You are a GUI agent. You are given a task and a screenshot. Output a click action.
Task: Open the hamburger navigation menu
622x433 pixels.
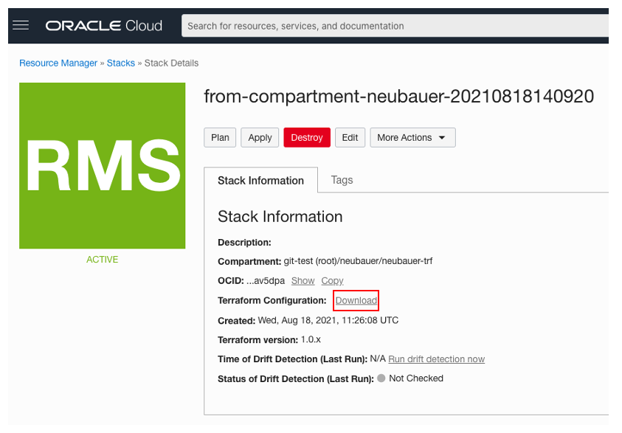tap(21, 25)
